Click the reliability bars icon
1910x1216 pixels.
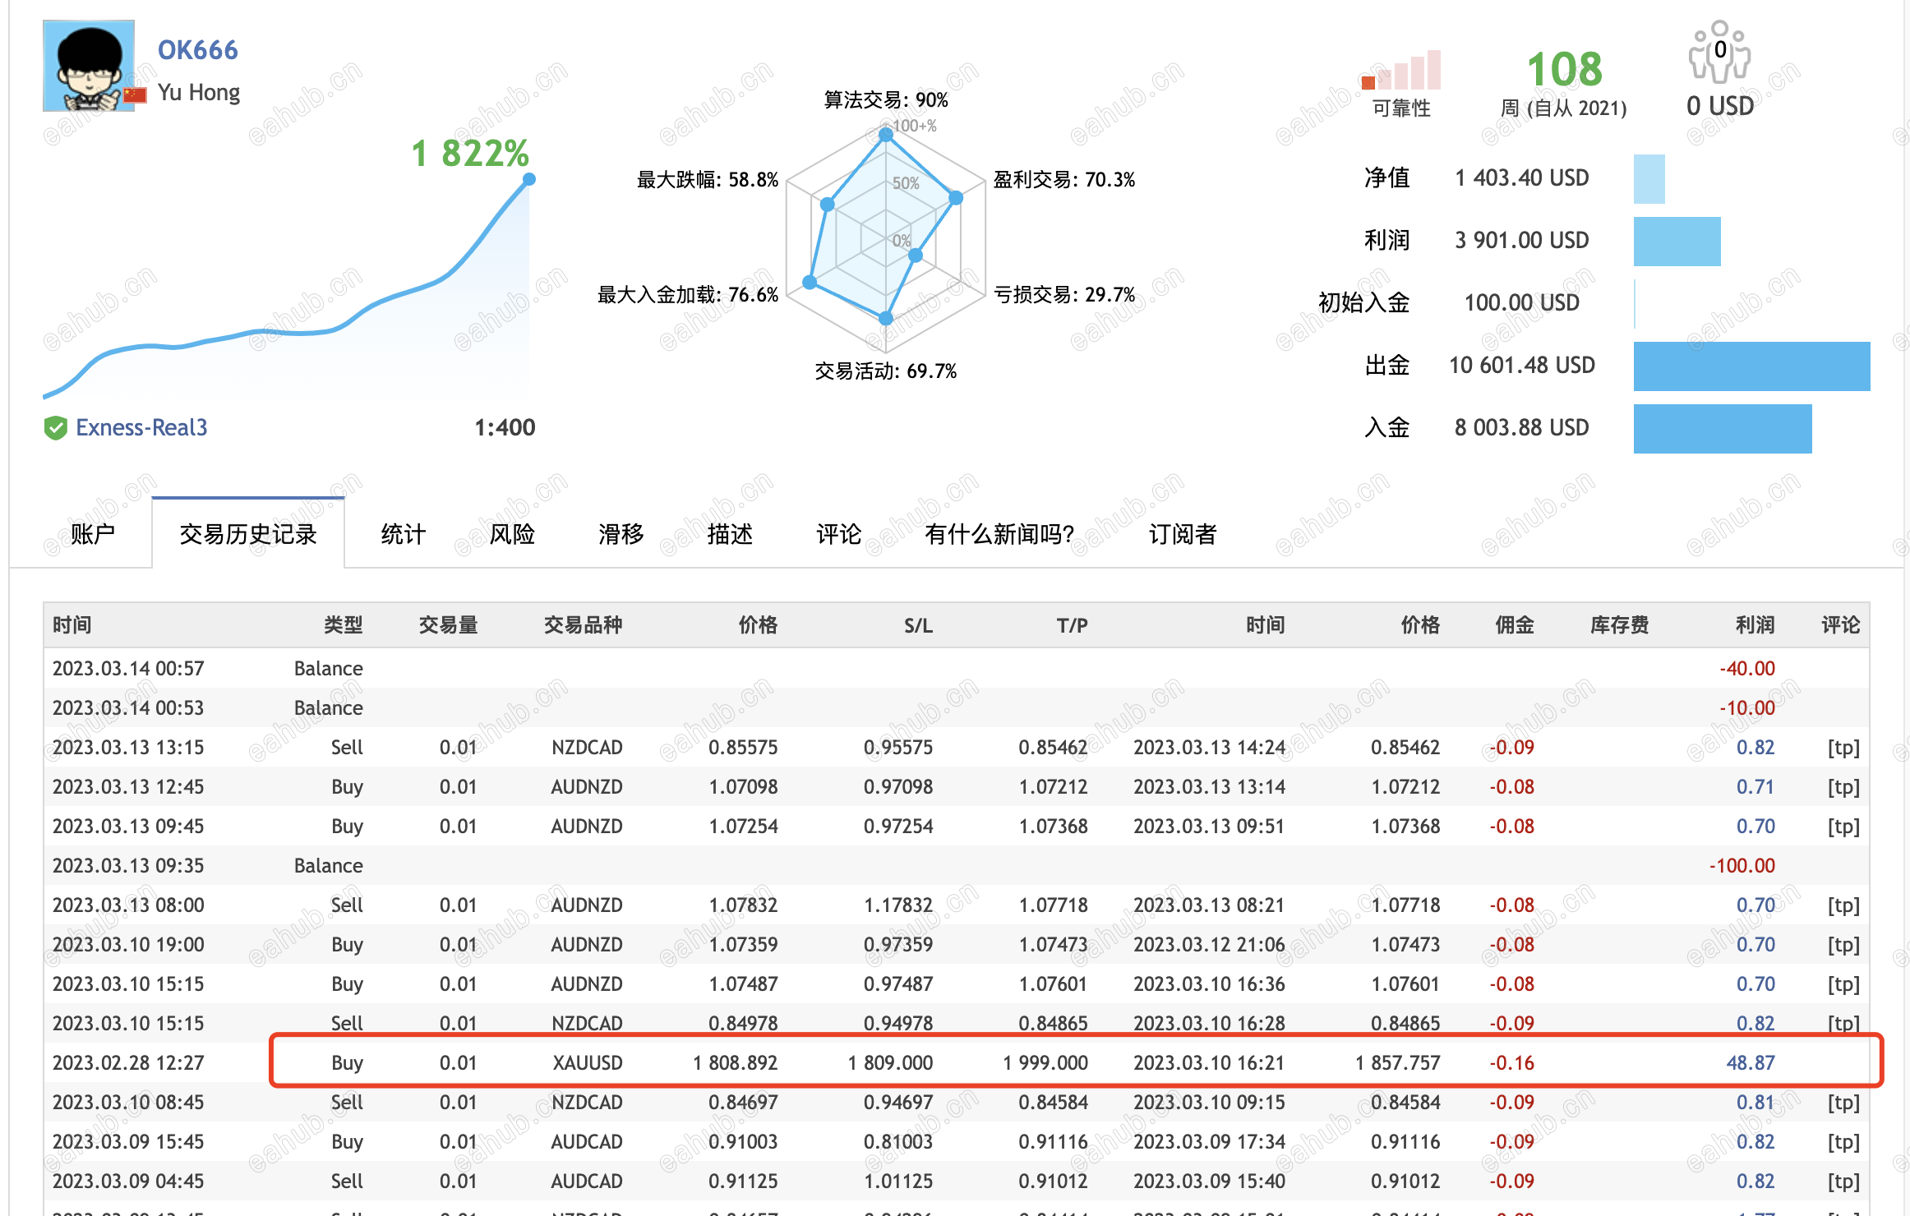tap(1401, 71)
